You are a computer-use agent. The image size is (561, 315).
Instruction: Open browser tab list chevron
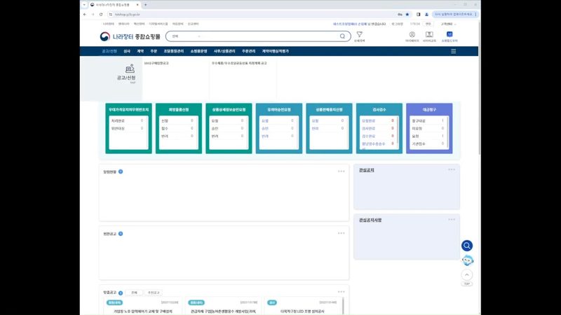(84, 5)
